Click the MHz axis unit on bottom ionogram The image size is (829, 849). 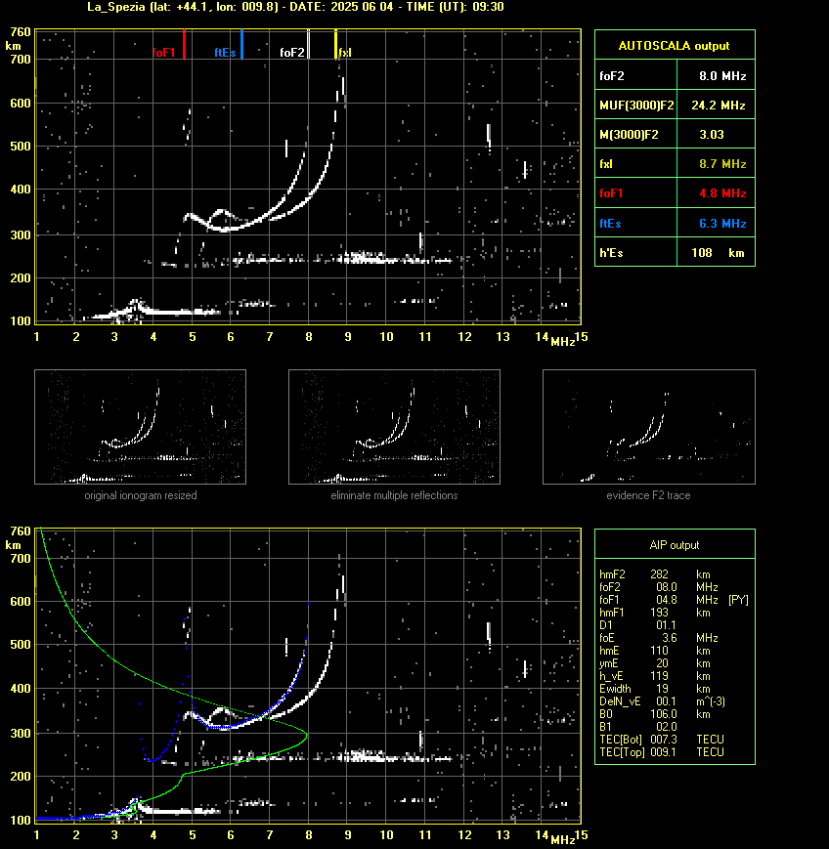coord(562,840)
